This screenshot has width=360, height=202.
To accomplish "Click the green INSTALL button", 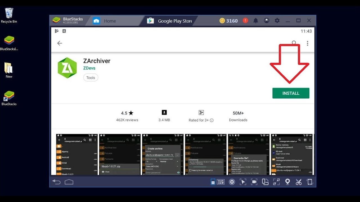I will [x=291, y=93].
